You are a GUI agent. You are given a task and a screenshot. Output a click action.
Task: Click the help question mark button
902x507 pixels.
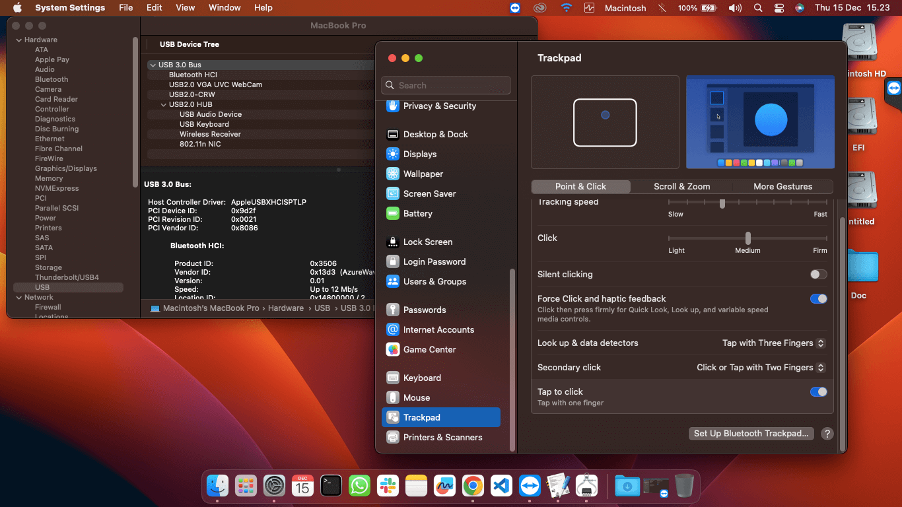point(827,434)
